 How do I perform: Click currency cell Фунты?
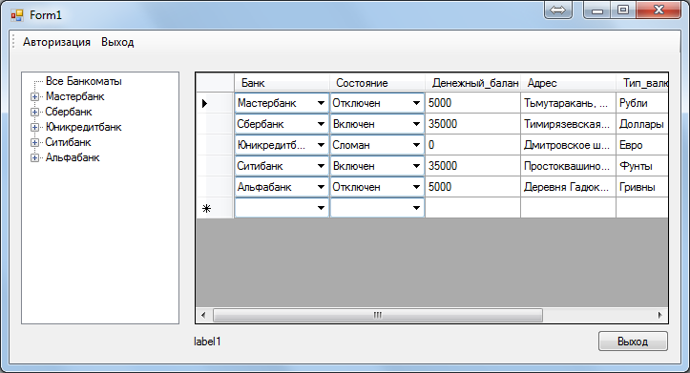pos(642,166)
